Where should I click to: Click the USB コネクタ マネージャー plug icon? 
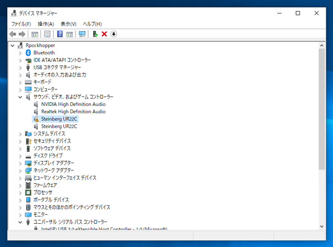(28, 68)
